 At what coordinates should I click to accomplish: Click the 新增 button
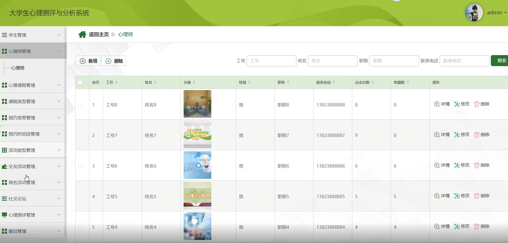click(x=88, y=61)
